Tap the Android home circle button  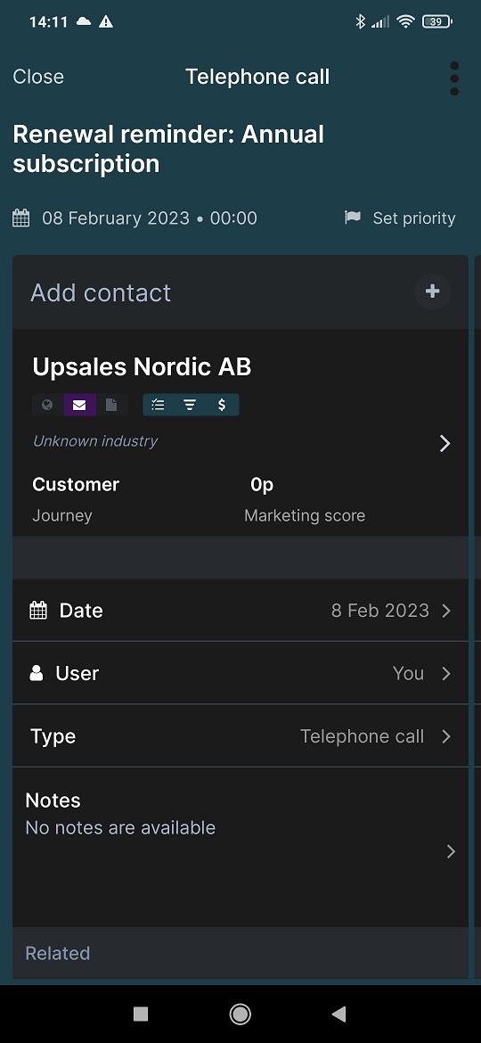point(240,1014)
